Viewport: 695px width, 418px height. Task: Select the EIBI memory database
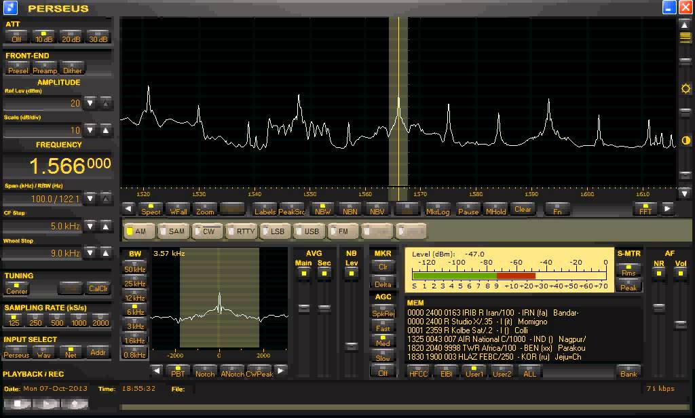(x=447, y=371)
